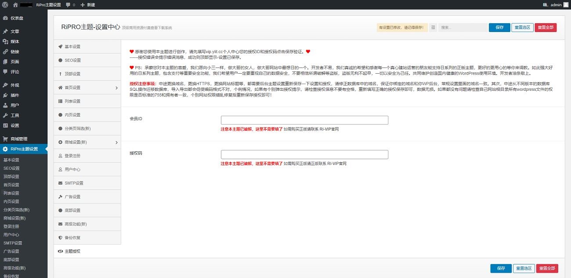The image size is (571, 278).
Task: Switch to 顶部设置 tab in settings panel
Action: pyautogui.click(x=87, y=74)
